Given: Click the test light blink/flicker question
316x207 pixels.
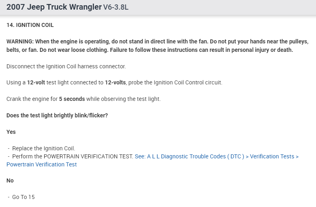Looking at the screenshot, I should [57, 115].
